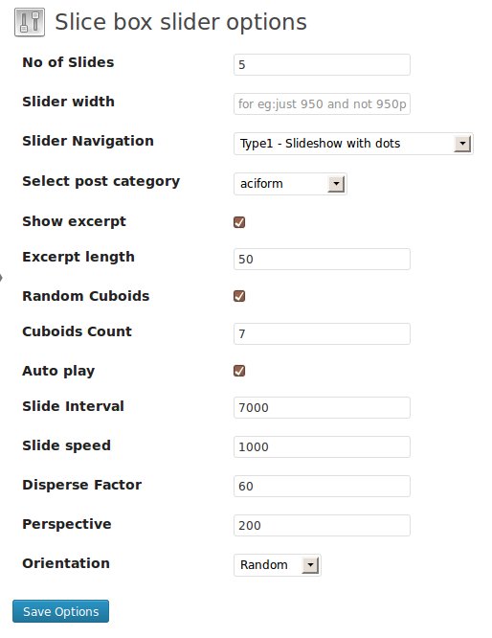The image size is (492, 638).
Task: Disable the Auto play checkbox
Action: [239, 371]
